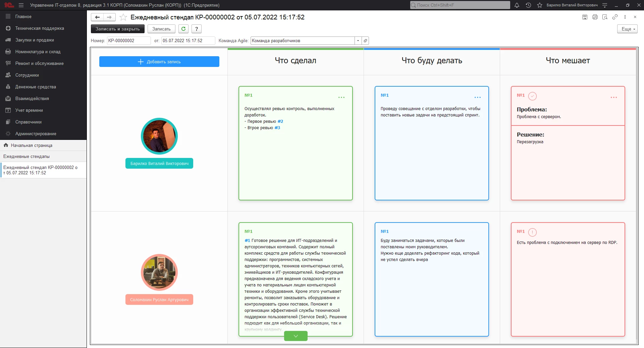644x348 pixels.
Task: Switch to Ежедневные стендапы tab
Action: tap(26, 157)
